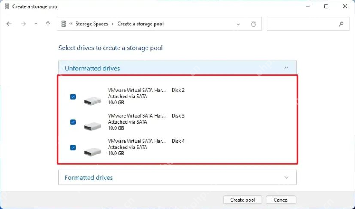
Task: Click the Create pool button
Action: (243, 200)
